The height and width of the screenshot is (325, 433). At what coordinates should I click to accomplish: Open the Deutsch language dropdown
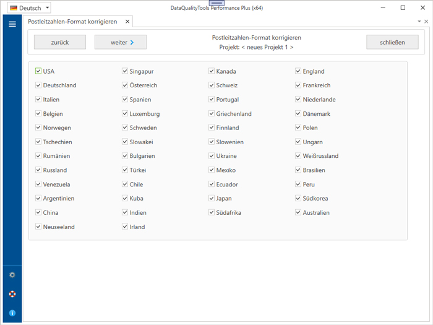47,8
